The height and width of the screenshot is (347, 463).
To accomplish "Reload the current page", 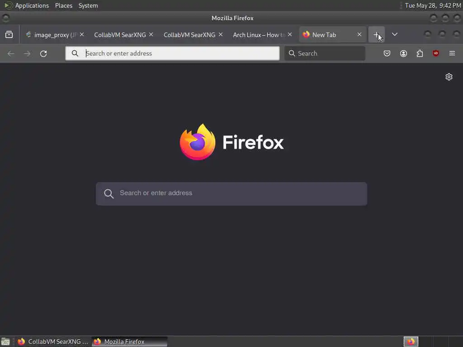I will (43, 53).
